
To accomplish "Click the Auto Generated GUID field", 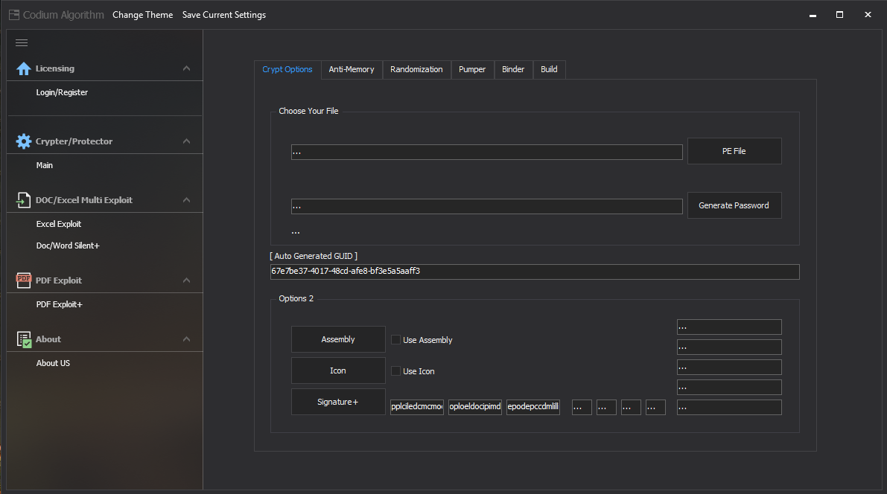I will (x=535, y=272).
